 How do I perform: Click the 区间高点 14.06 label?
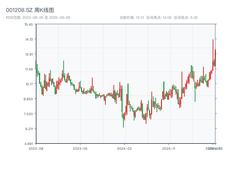click(159, 18)
